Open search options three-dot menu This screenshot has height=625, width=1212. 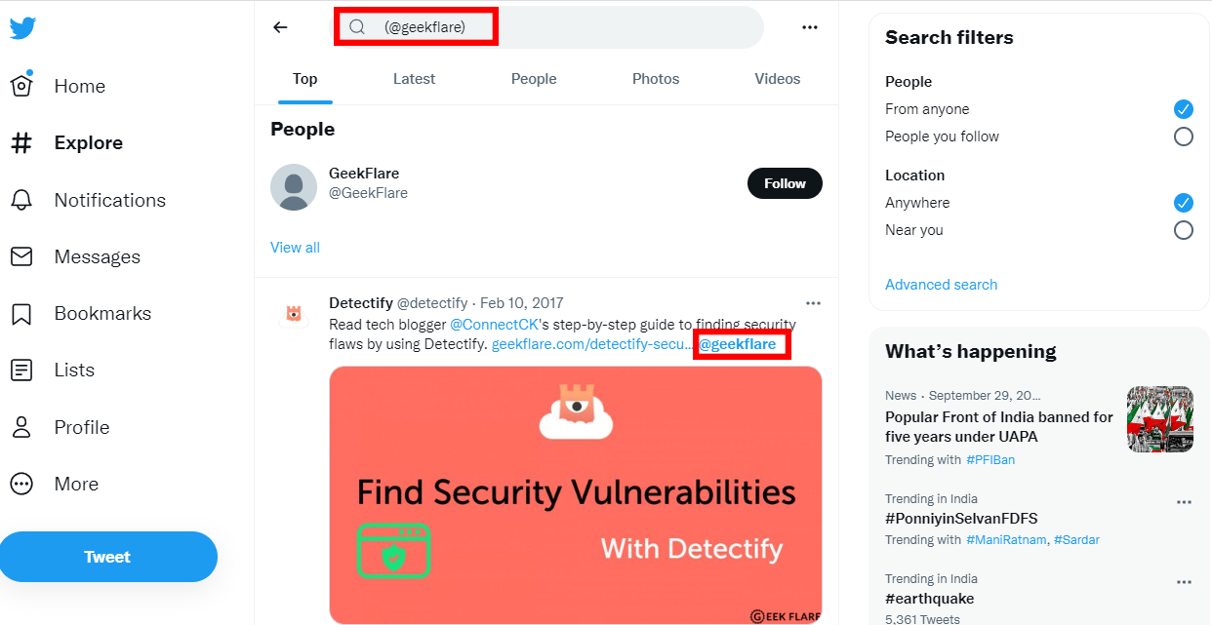pos(810,27)
